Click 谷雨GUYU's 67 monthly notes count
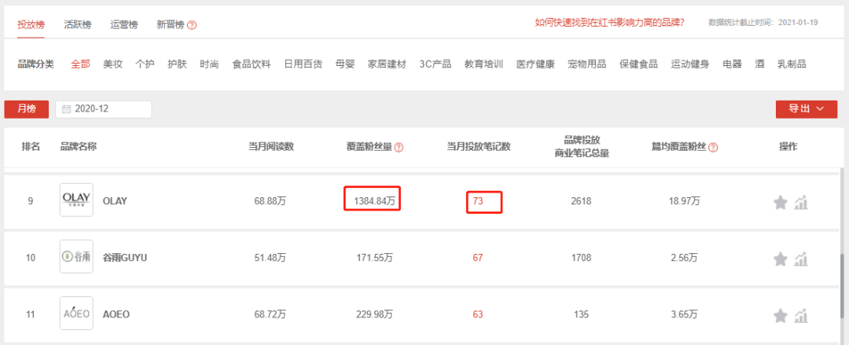849x345 pixels. point(478,258)
